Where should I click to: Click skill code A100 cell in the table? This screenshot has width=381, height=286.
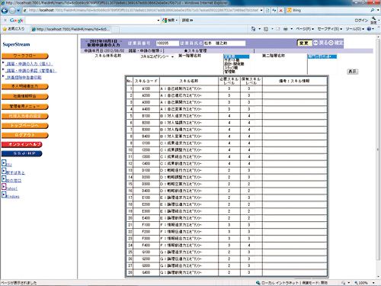click(x=146, y=88)
